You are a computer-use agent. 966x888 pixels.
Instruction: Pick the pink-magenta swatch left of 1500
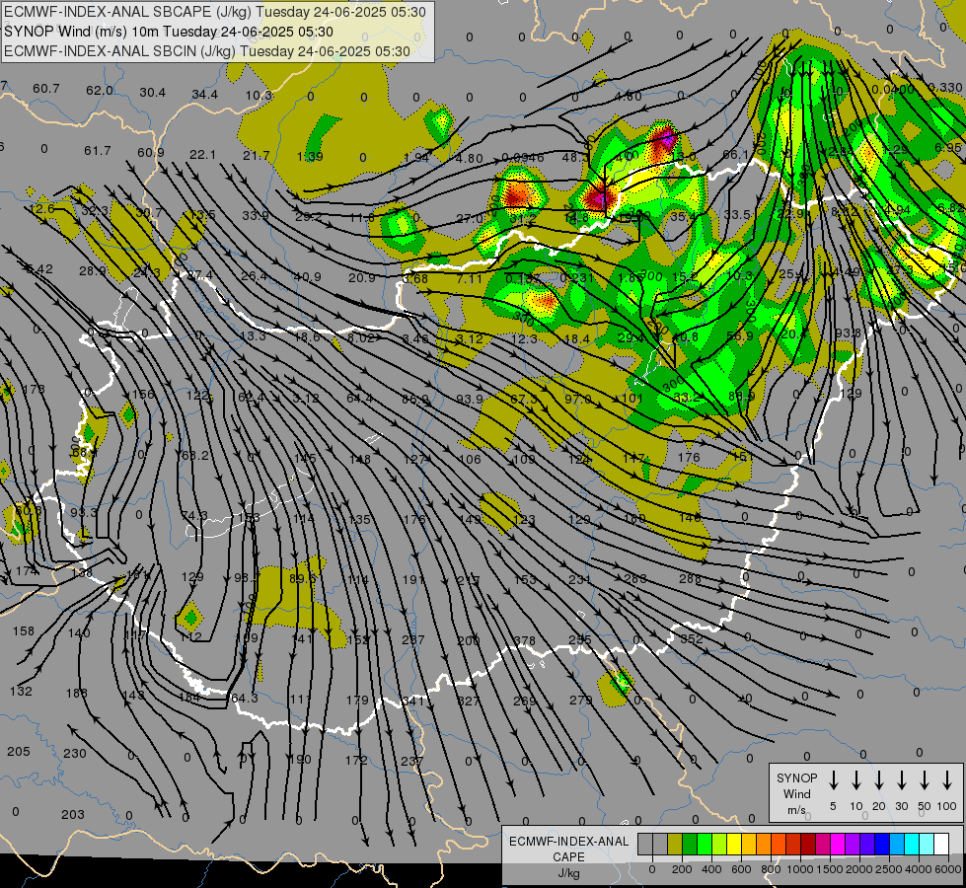coord(823,844)
